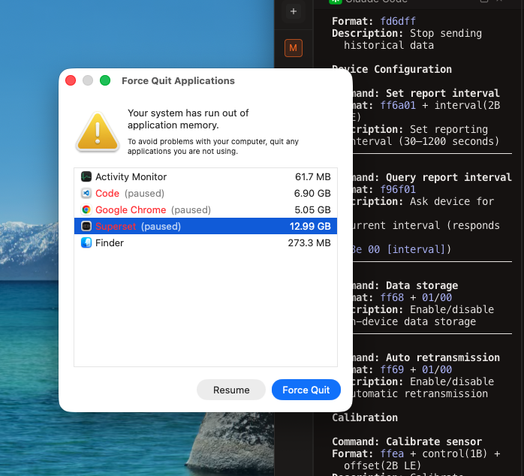Click the Calibration heading in terminal

tap(365, 417)
